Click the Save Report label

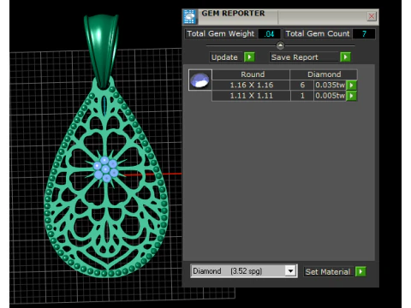coord(304,57)
